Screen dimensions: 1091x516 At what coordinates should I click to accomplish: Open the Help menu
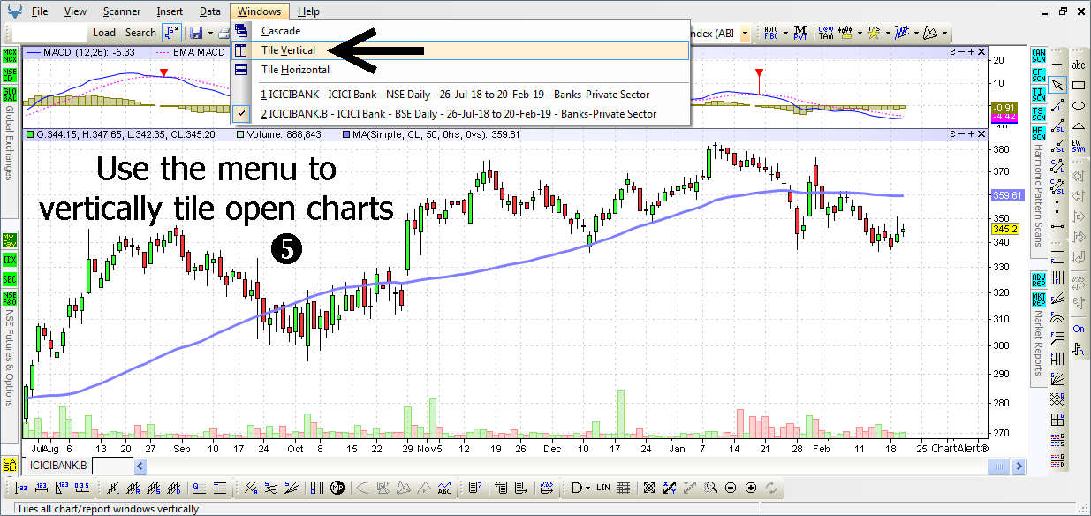click(308, 11)
